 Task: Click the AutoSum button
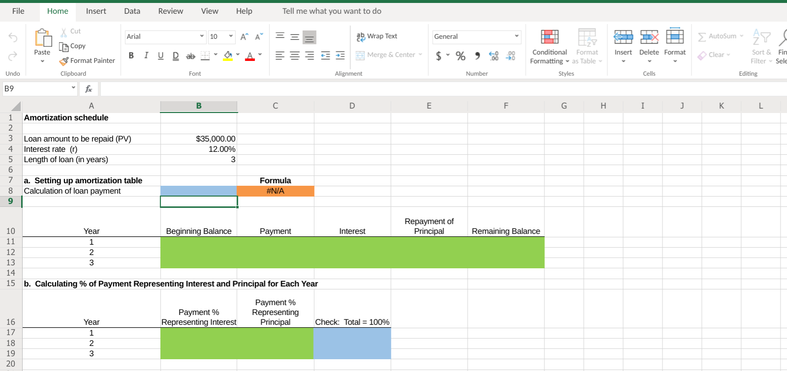(x=721, y=36)
